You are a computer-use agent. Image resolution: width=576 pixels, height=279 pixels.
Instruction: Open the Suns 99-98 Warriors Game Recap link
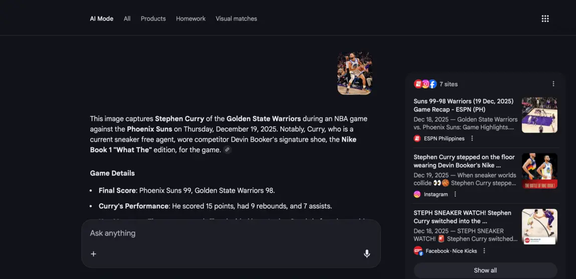click(x=463, y=105)
